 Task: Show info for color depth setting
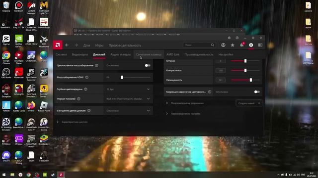pos(85,89)
